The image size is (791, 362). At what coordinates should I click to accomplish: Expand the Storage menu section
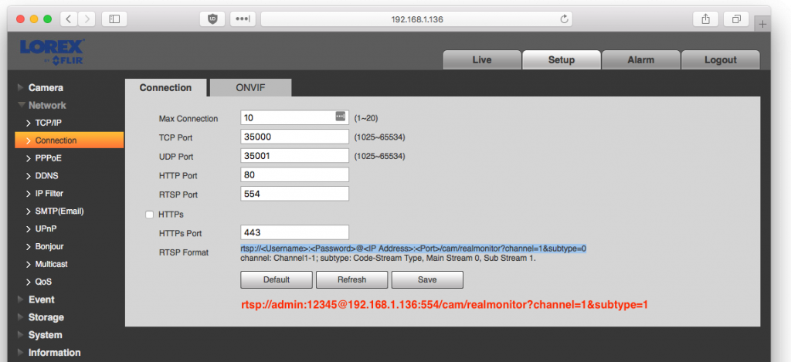[x=46, y=317]
